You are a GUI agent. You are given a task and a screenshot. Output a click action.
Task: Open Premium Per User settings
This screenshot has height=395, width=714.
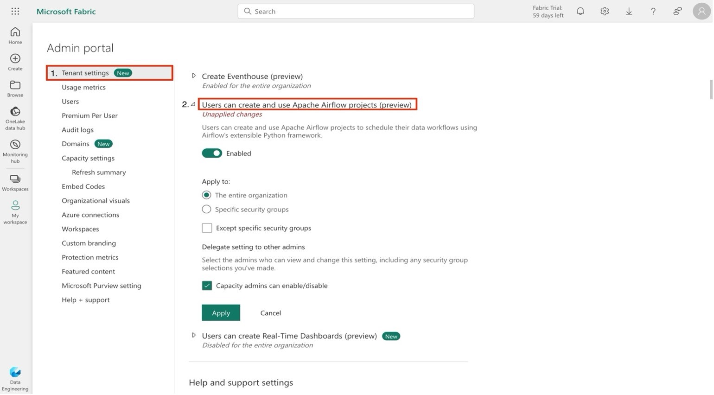(x=90, y=116)
